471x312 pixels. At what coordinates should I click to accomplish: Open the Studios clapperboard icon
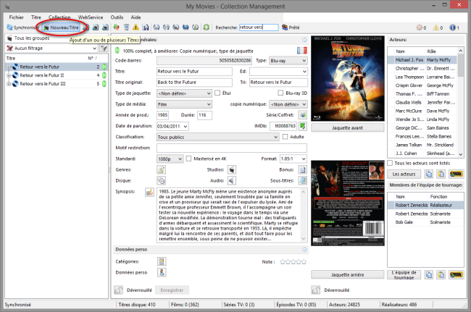tap(232, 170)
